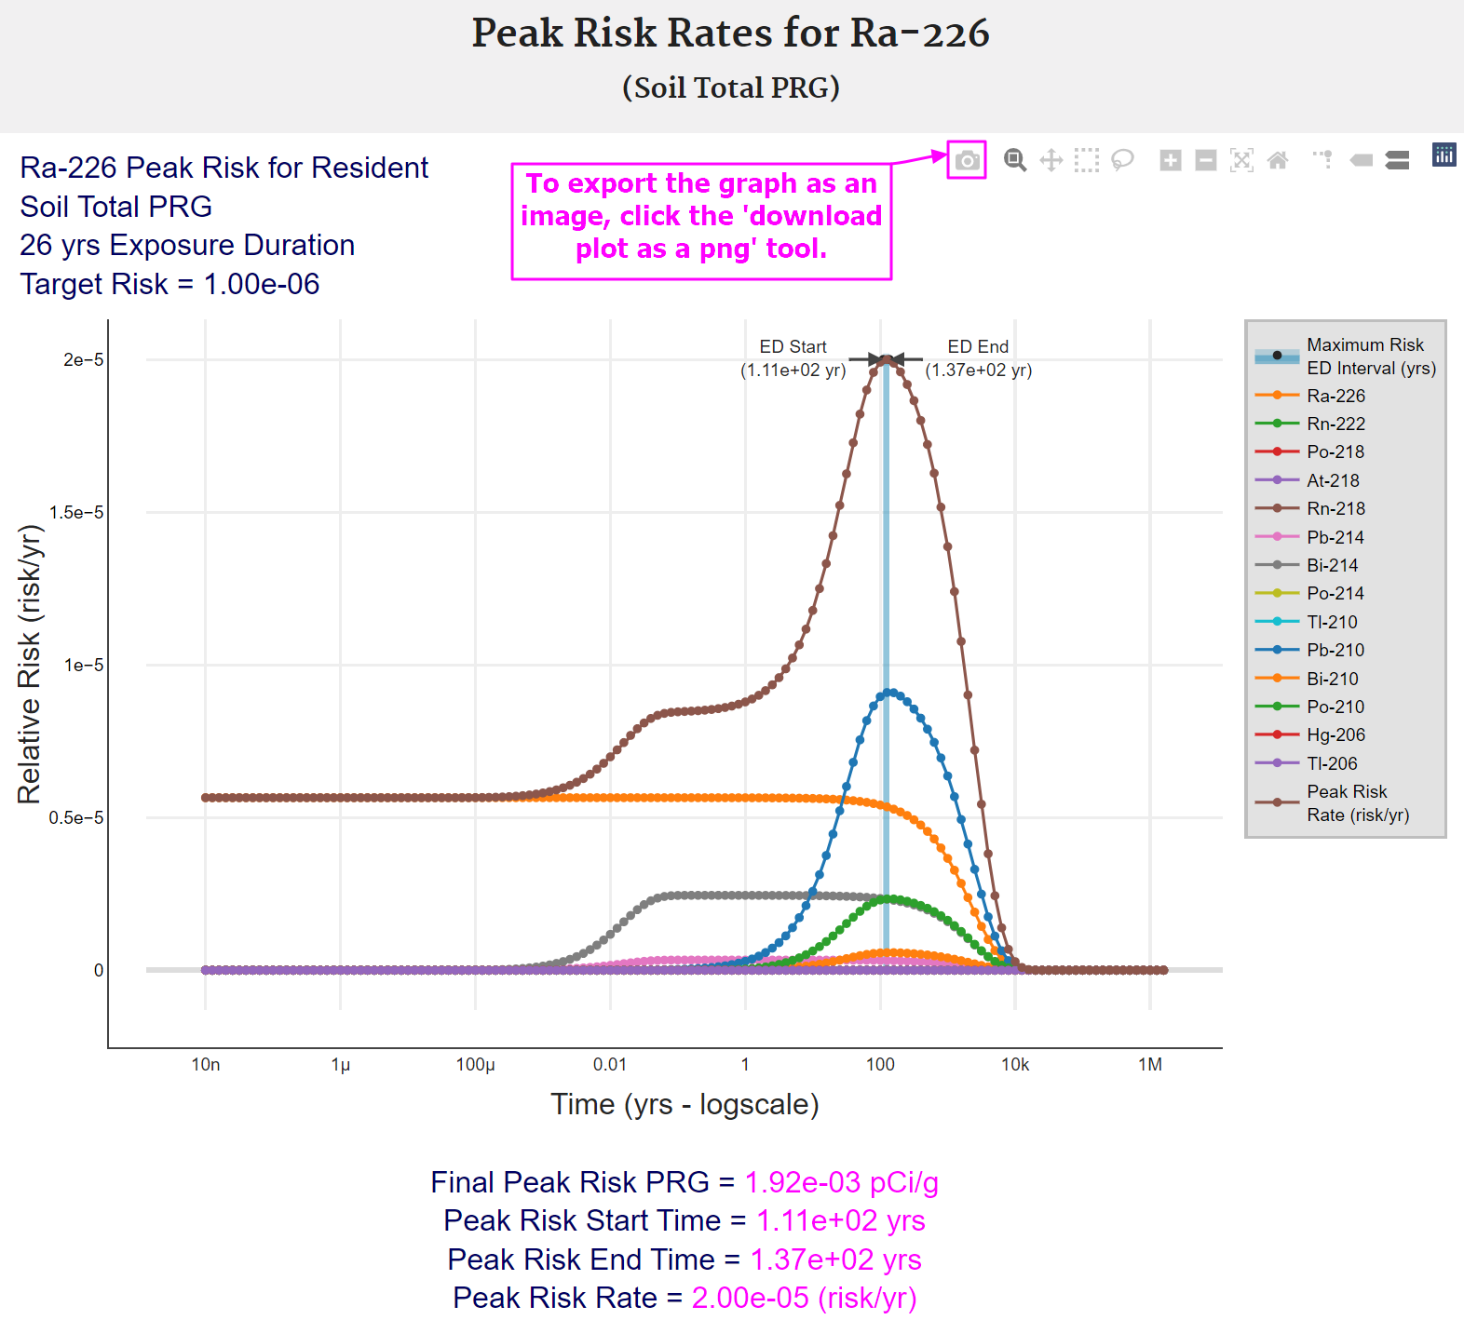Select the Box Select tool
The width and height of the screenshot is (1464, 1320).
tap(1087, 160)
